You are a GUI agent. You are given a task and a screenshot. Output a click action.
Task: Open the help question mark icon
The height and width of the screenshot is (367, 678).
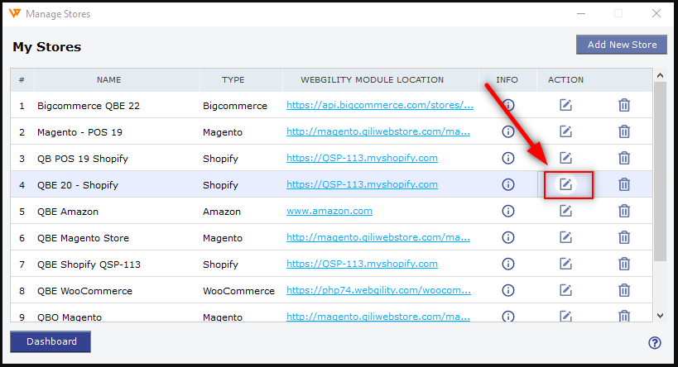(x=655, y=343)
